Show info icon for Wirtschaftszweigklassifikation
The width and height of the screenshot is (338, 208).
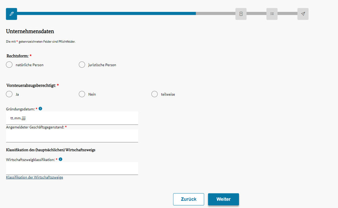(x=61, y=159)
